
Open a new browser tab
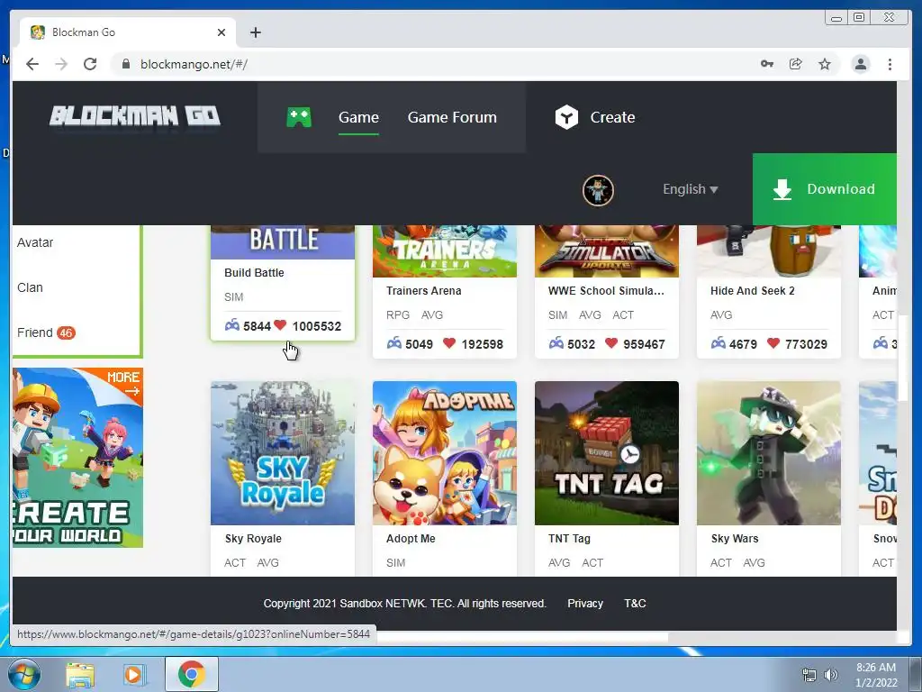[255, 32]
